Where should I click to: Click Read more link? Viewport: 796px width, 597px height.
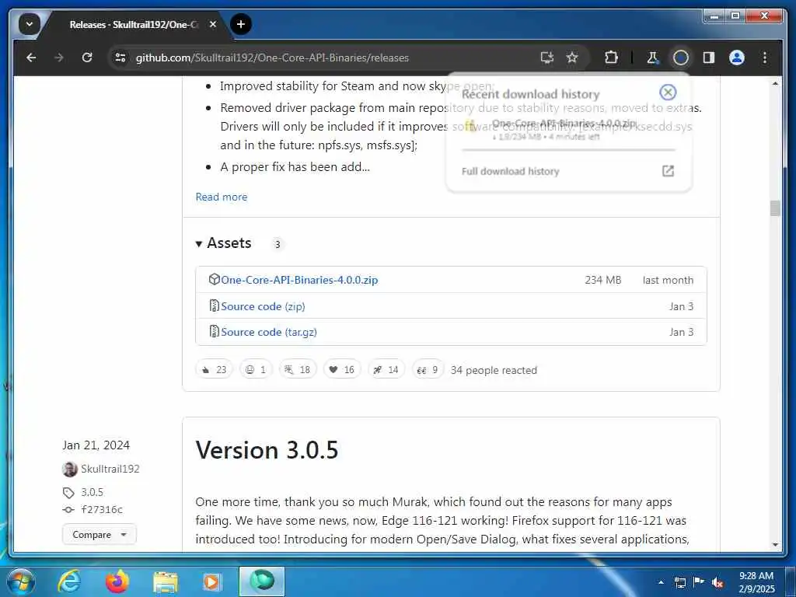pos(222,197)
